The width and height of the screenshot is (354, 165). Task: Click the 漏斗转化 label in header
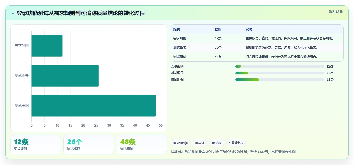(x=336, y=12)
